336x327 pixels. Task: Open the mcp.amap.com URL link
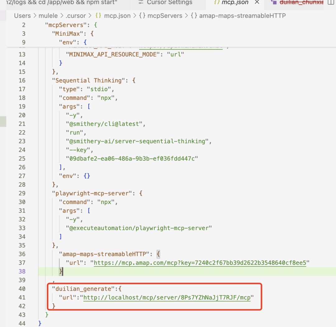pos(200,263)
